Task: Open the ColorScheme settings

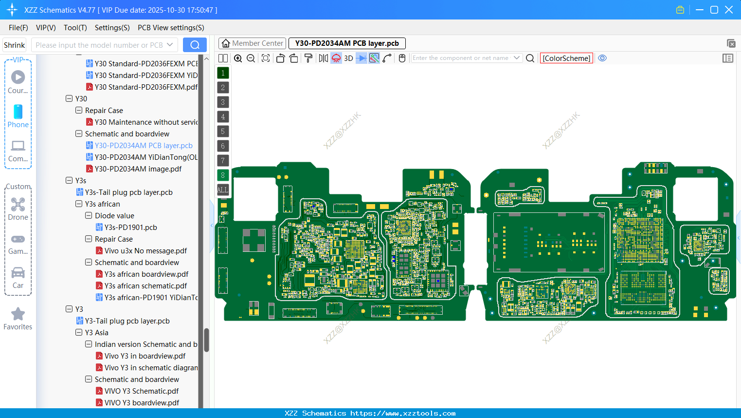Action: tap(566, 58)
